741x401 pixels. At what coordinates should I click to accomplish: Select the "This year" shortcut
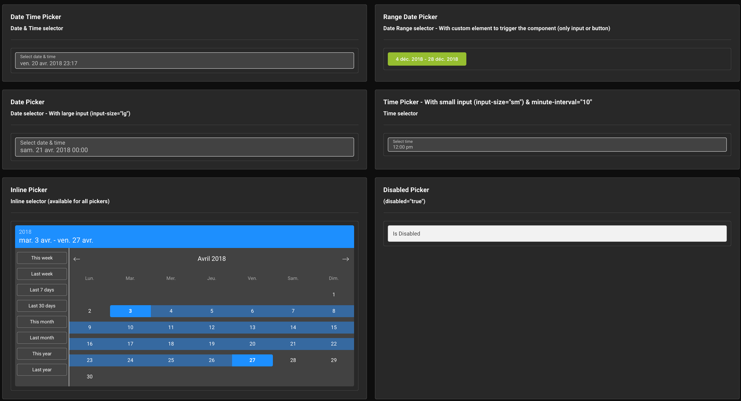pos(41,354)
